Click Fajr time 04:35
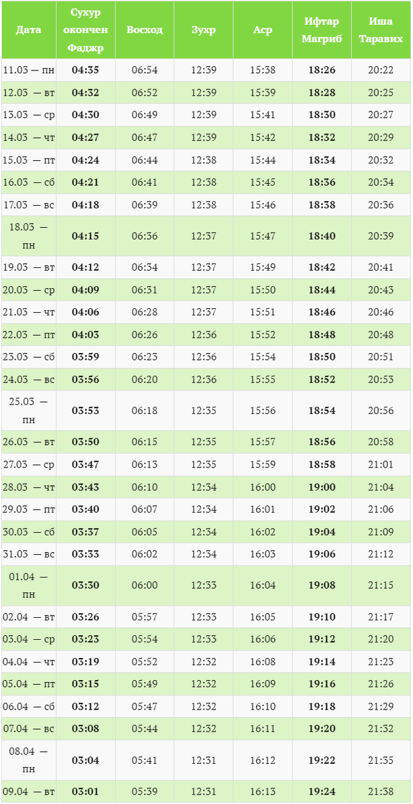The height and width of the screenshot is (804, 413). pos(86,70)
